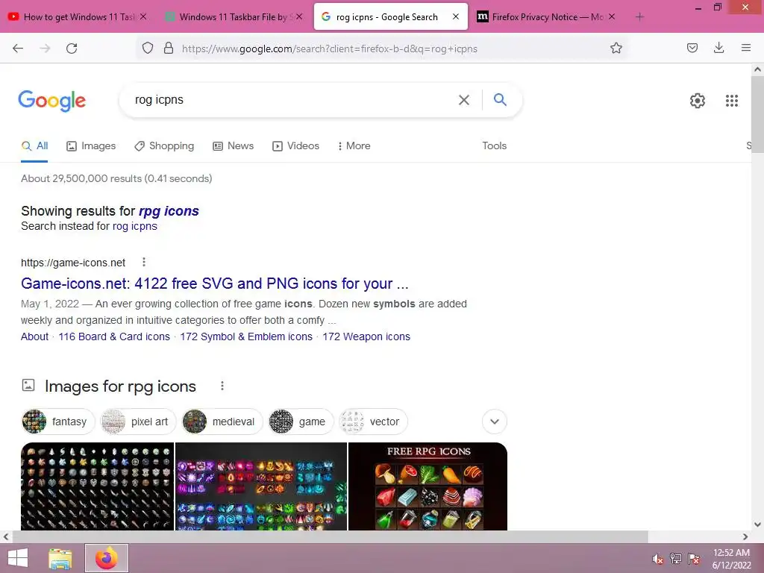Open Images for rpg icons heading
The height and width of the screenshot is (573, 764).
pyautogui.click(x=120, y=386)
